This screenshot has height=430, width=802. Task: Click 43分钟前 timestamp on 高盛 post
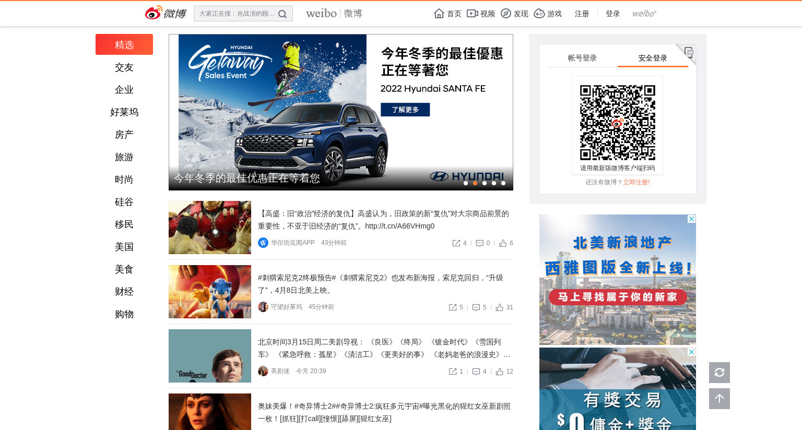click(334, 243)
